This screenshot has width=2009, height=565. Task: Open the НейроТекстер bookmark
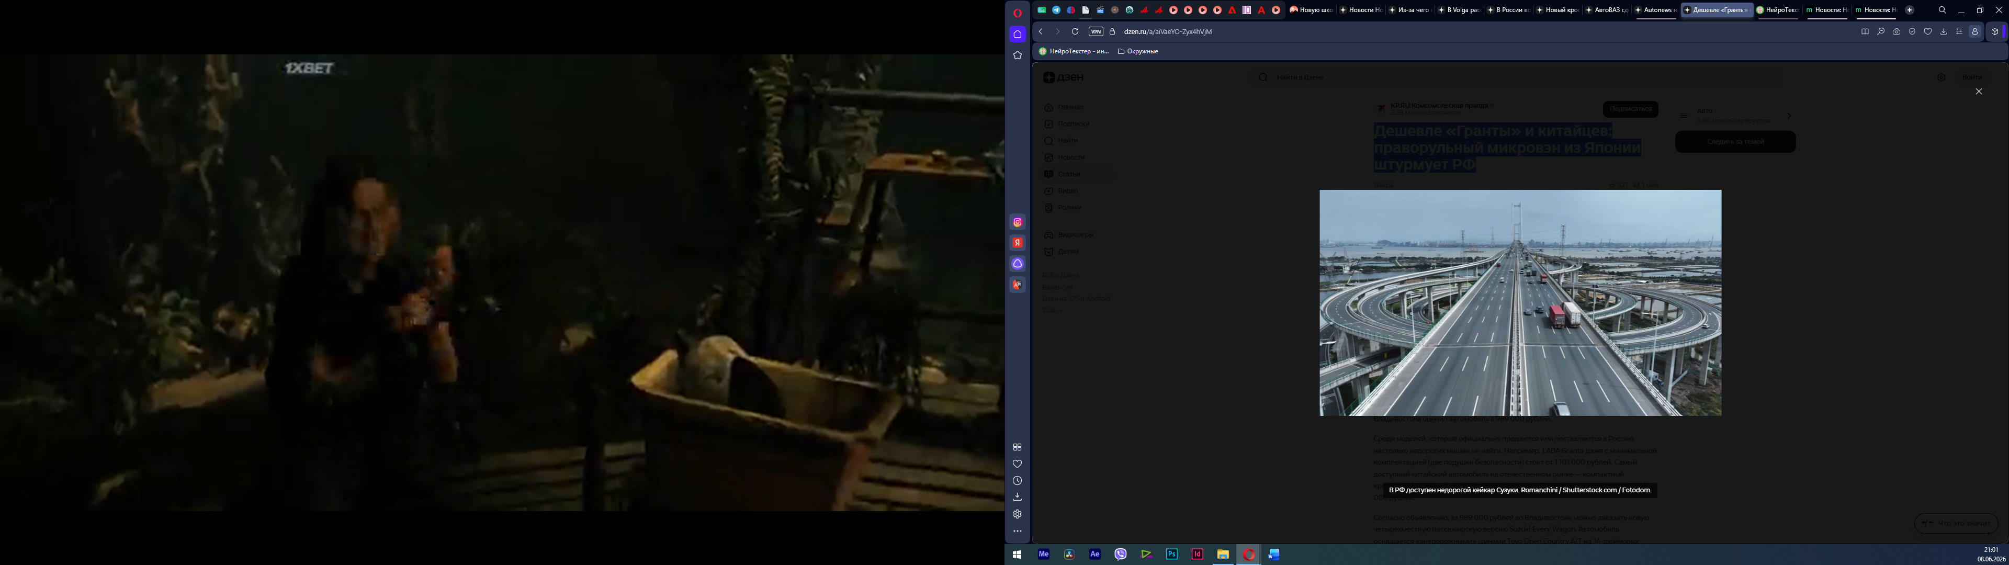click(x=1073, y=51)
